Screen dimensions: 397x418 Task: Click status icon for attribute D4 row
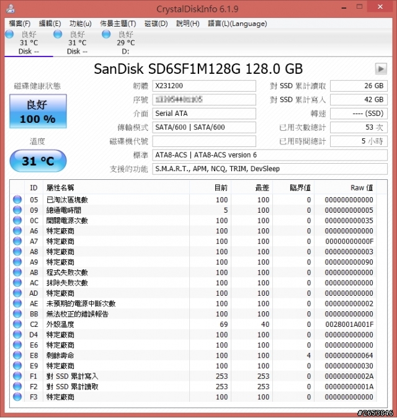point(17,334)
